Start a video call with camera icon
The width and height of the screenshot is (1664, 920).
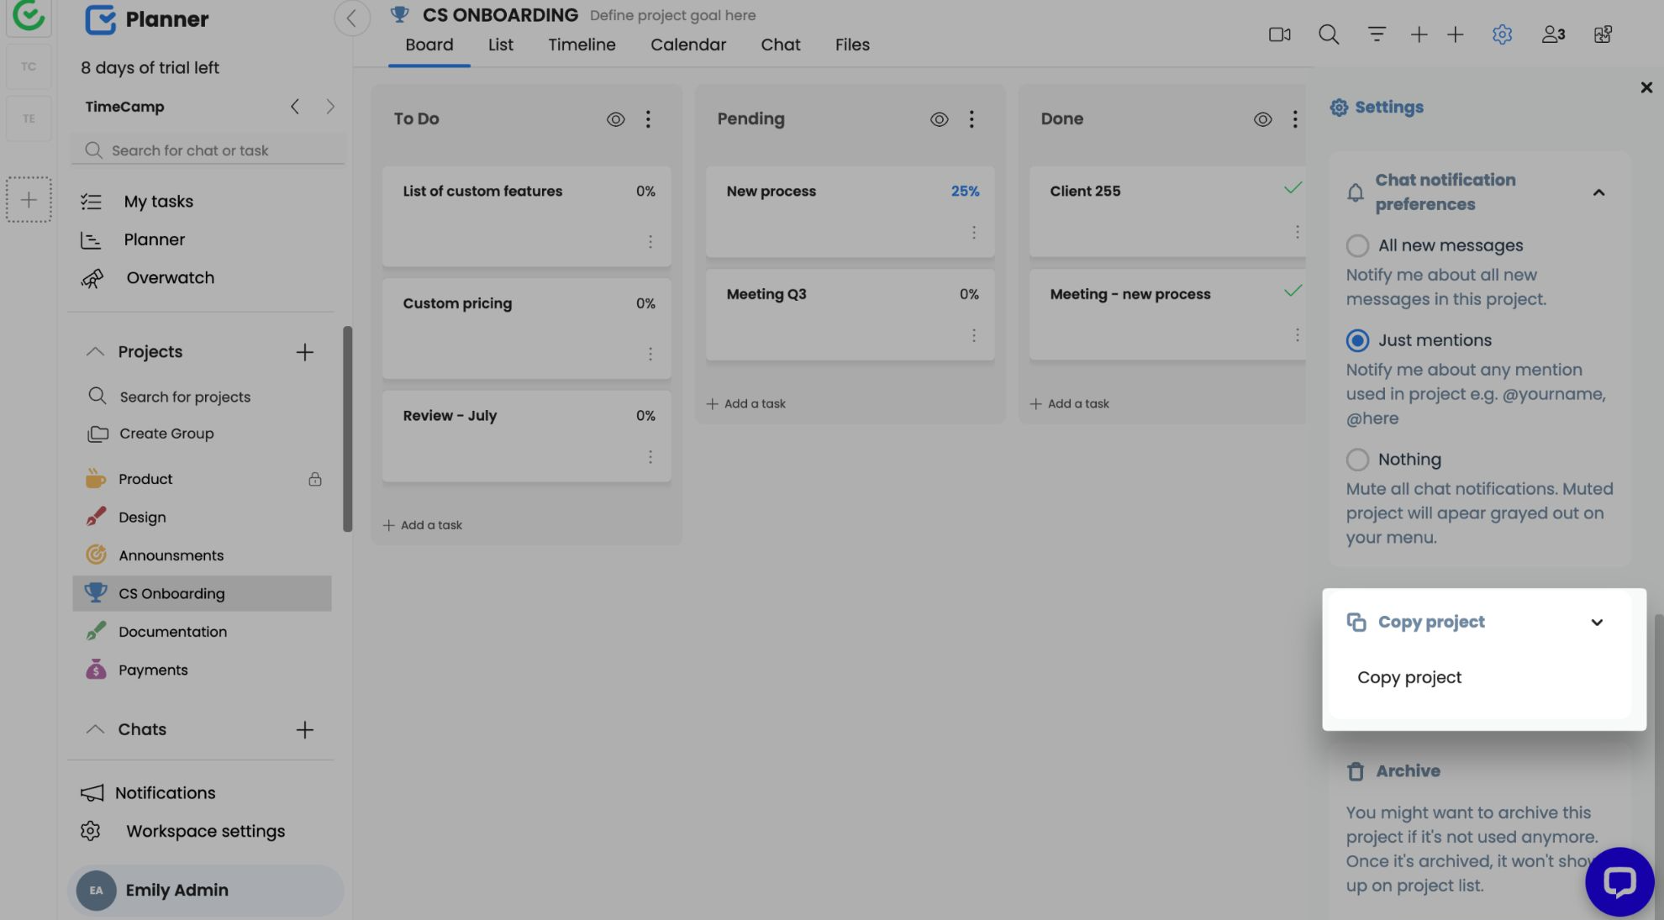tap(1279, 34)
